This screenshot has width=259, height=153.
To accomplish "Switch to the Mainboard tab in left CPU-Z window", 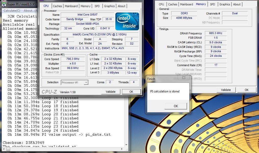I will 71,6.
